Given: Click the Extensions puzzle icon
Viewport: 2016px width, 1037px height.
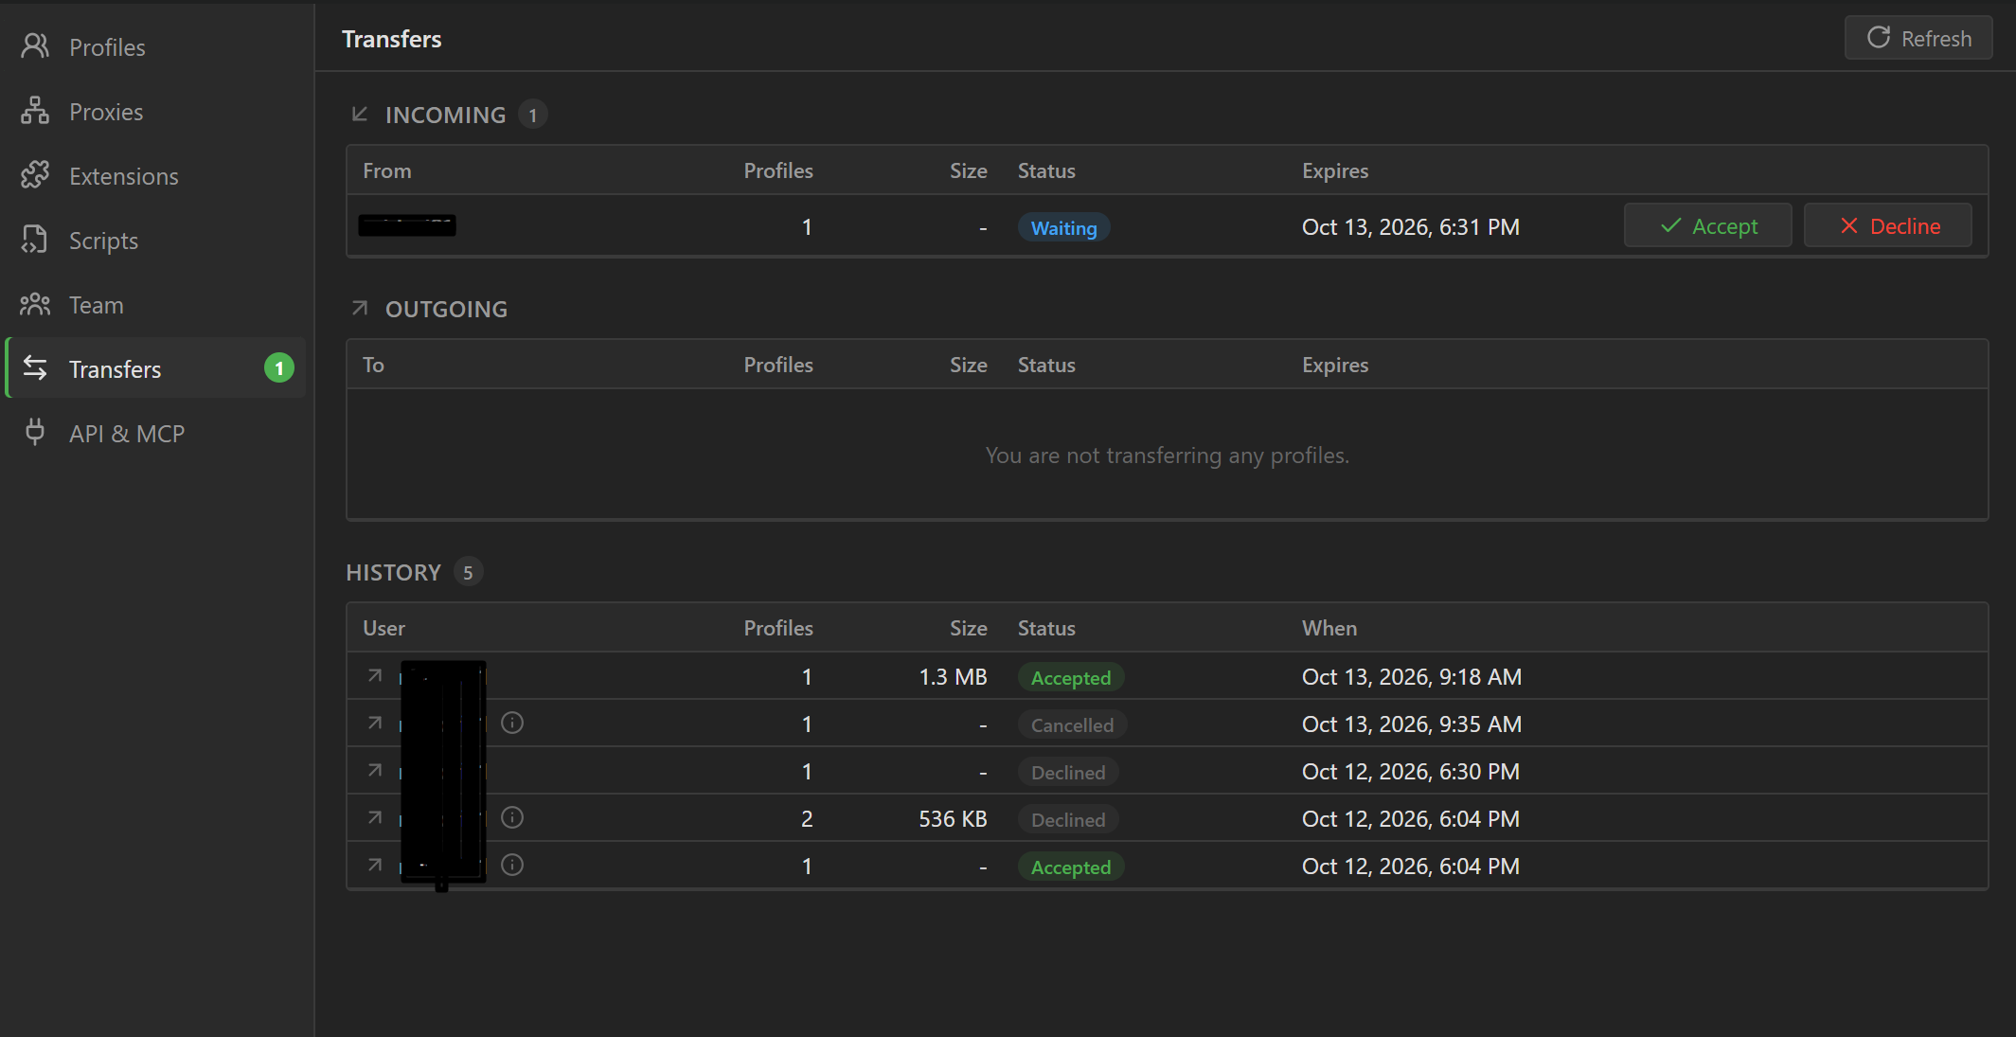Looking at the screenshot, I should tap(35, 175).
